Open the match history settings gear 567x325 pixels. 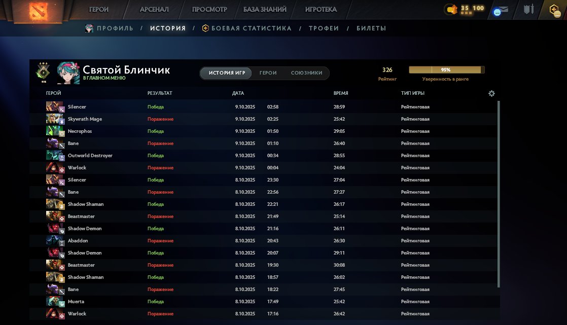tap(491, 93)
